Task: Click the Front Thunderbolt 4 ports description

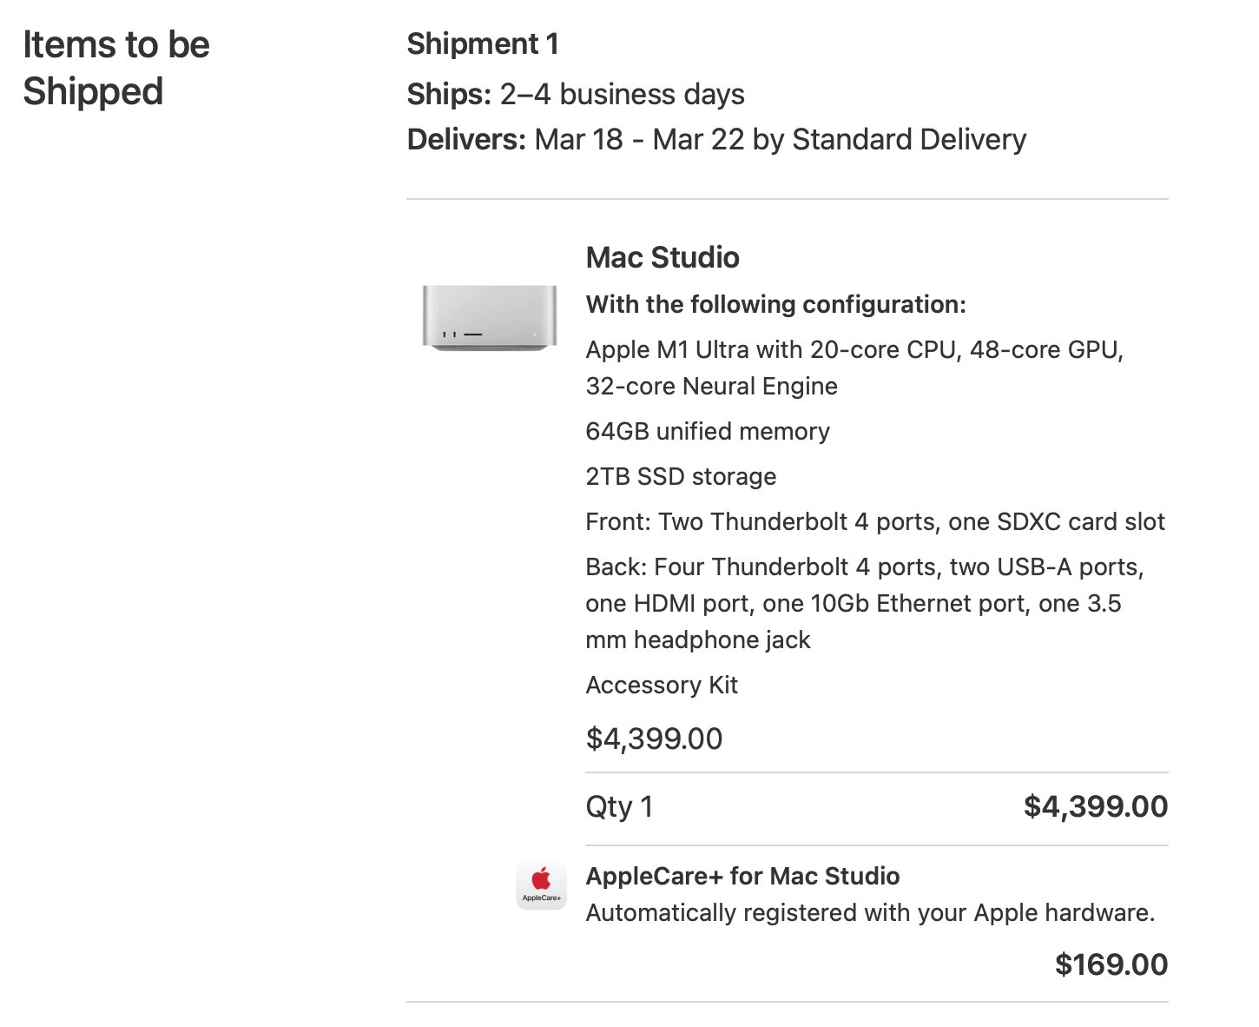Action: tap(875, 521)
